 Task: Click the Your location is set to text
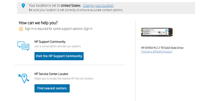pos(44,6)
